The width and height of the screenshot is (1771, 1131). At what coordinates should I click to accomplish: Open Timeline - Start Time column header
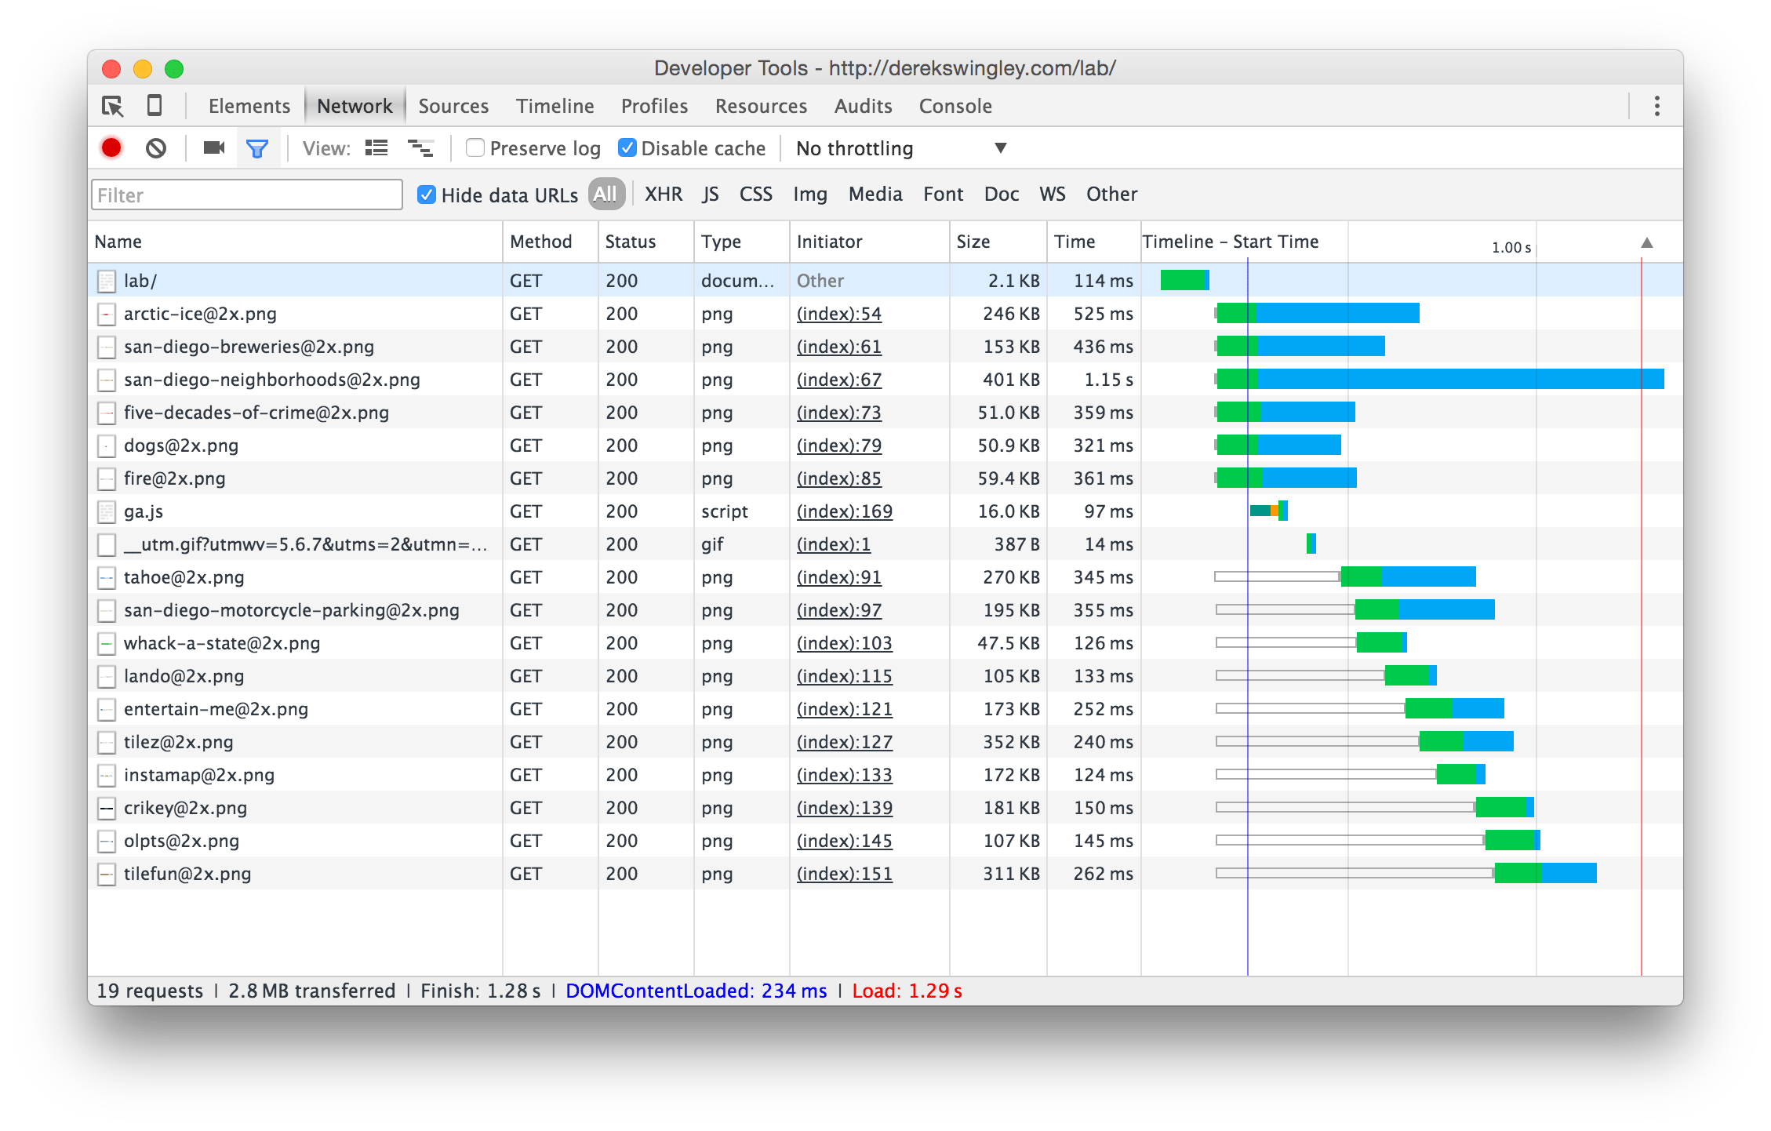pos(1230,242)
